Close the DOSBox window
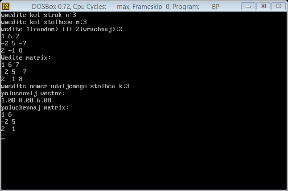The width and height of the screenshot is (288, 191). [279, 6]
